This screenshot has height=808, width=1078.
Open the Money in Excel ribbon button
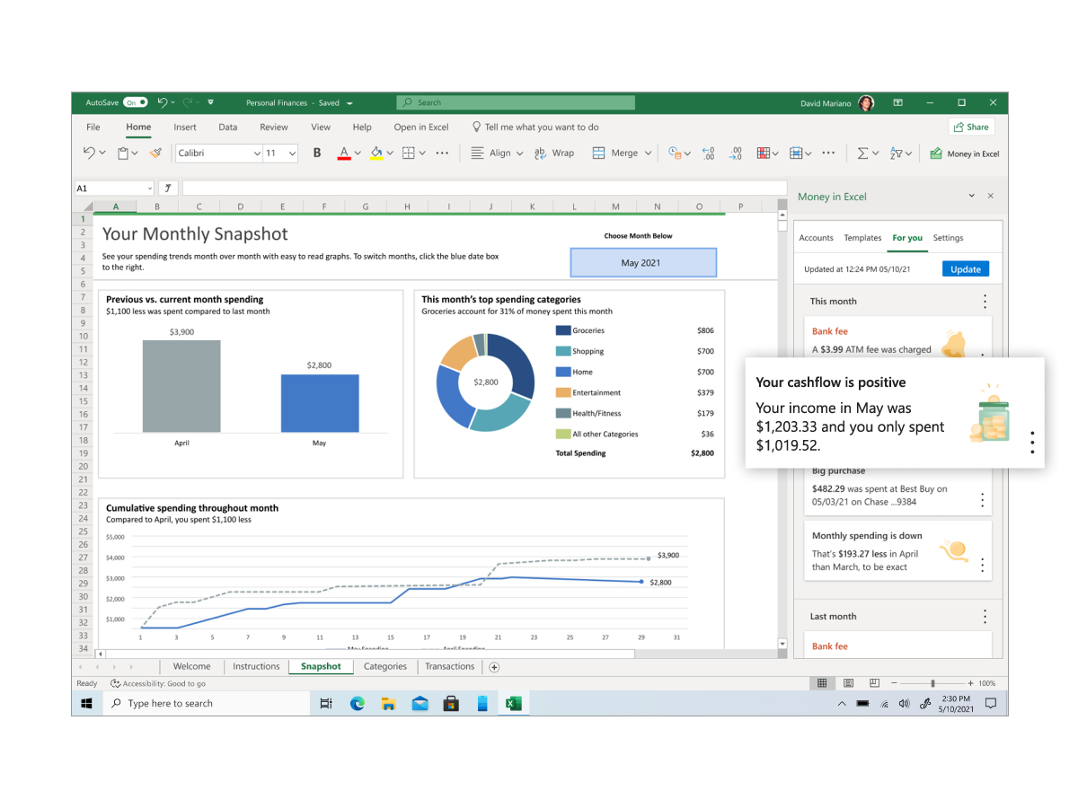point(964,154)
